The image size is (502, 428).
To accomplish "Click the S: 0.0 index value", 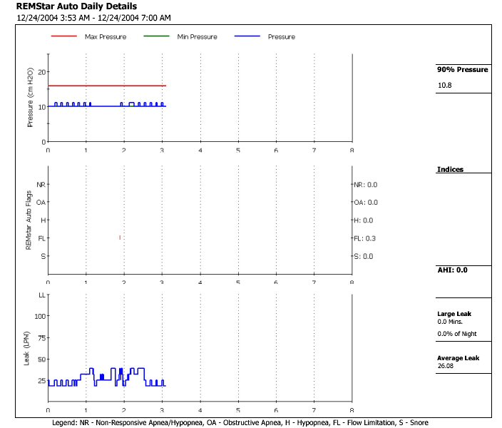I will [x=364, y=256].
